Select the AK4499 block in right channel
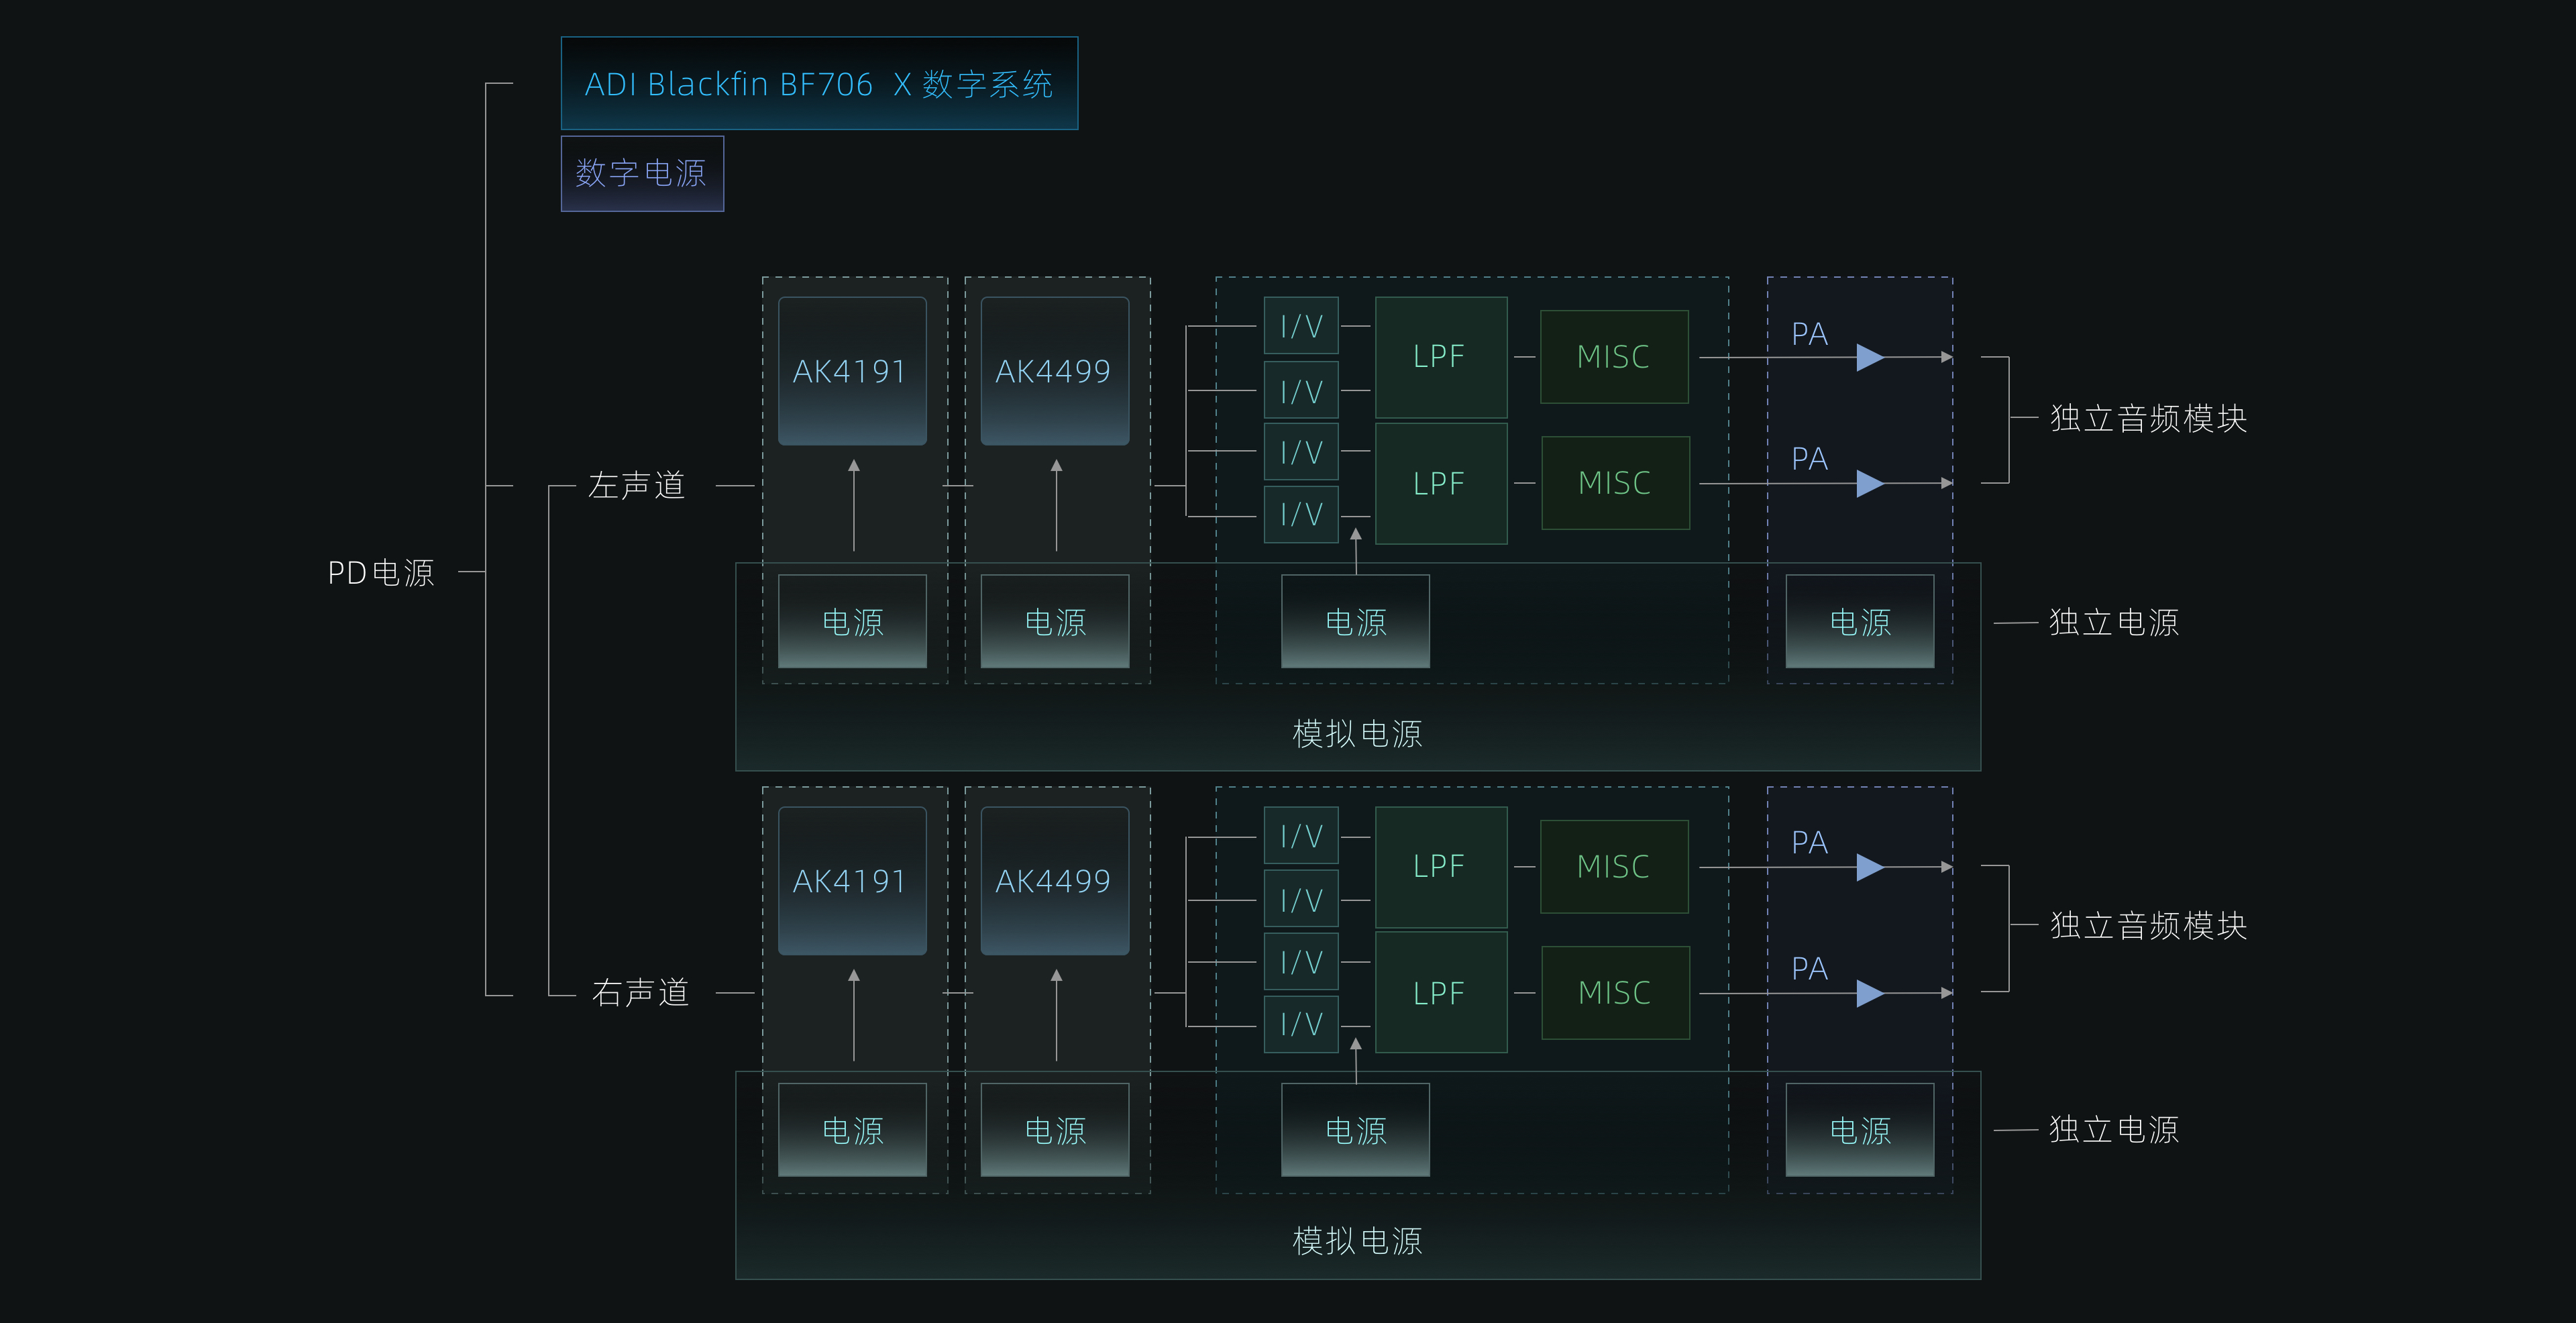 pyautogui.click(x=1054, y=881)
